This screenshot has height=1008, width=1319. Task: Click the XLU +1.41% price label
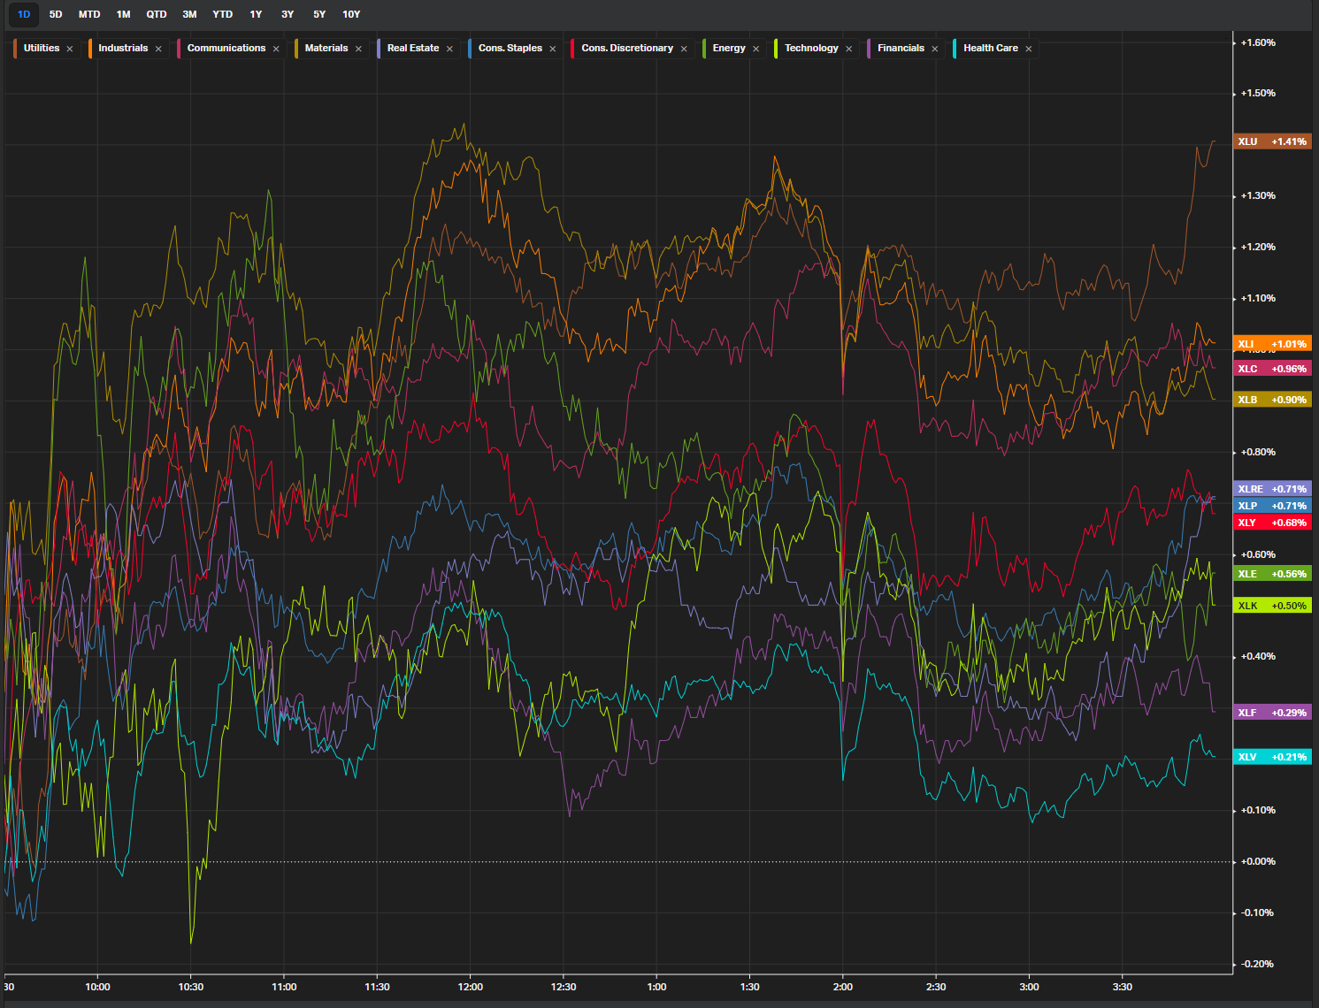pos(1271,141)
